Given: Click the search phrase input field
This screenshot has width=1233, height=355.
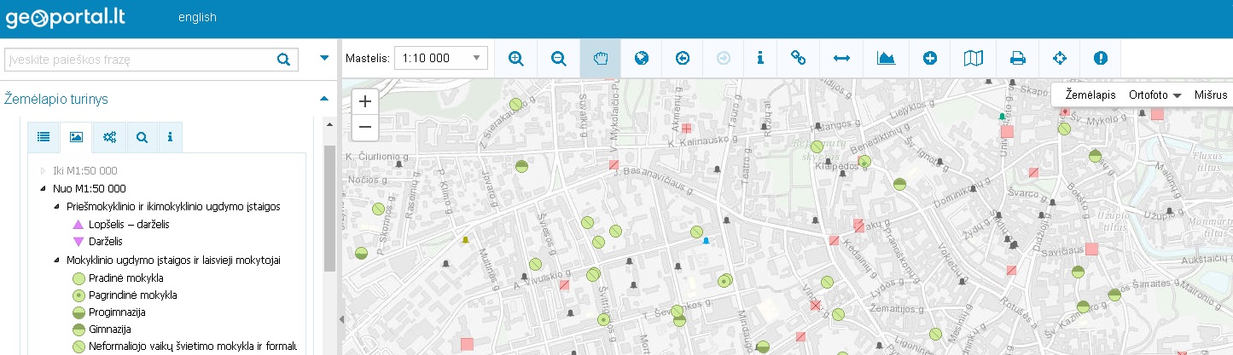Looking at the screenshot, I should (x=140, y=60).
